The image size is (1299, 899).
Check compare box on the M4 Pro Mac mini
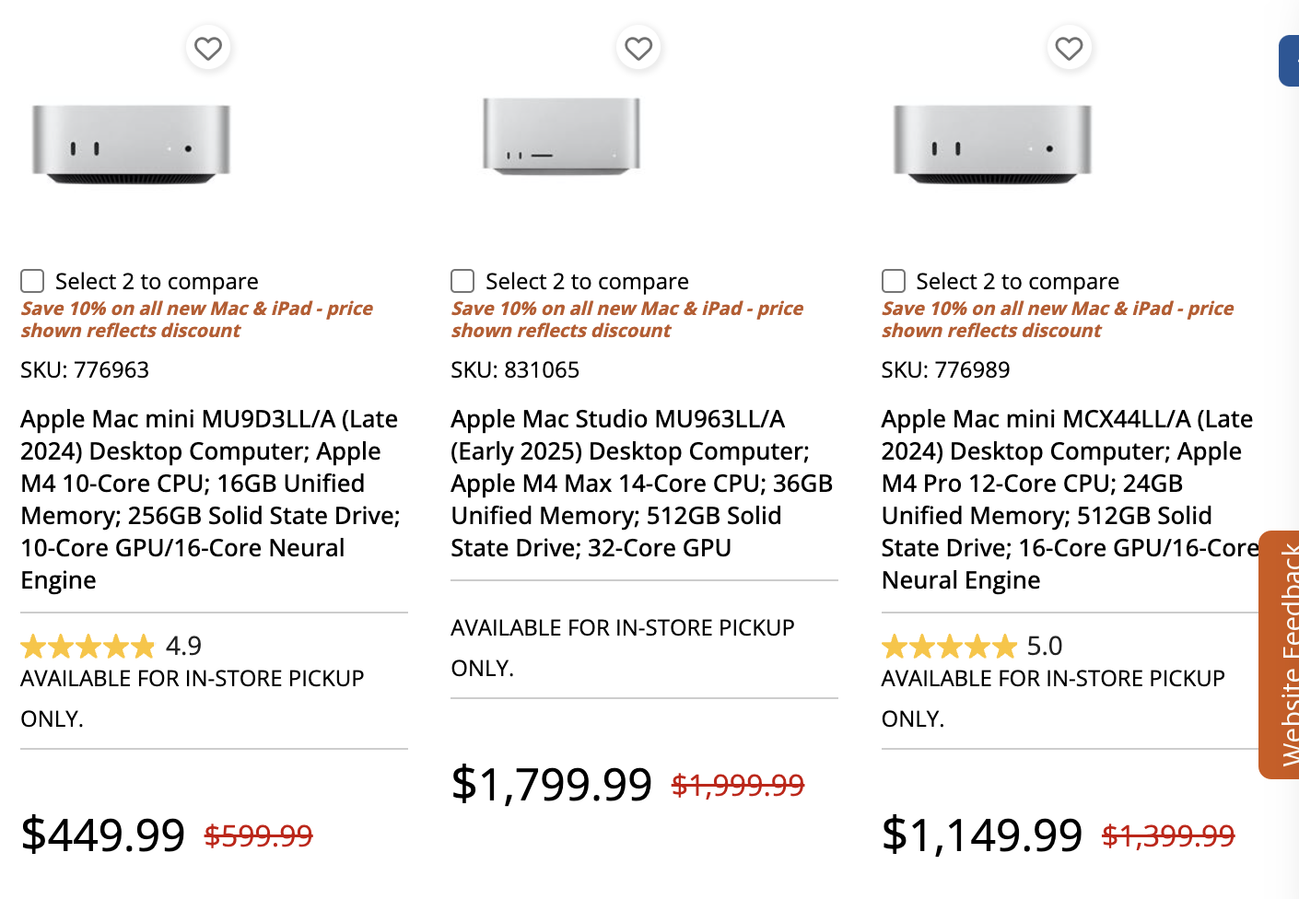point(893,280)
